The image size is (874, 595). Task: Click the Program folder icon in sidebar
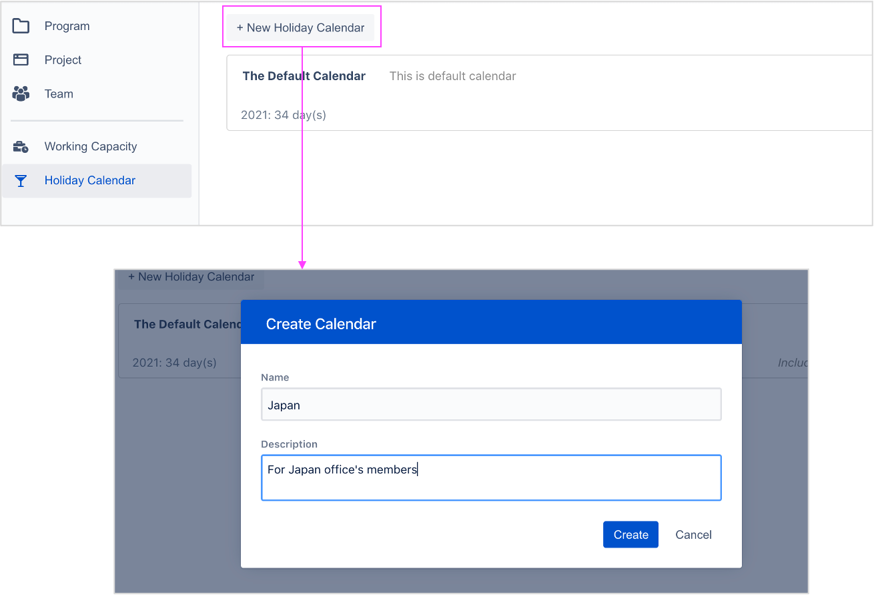pyautogui.click(x=21, y=26)
